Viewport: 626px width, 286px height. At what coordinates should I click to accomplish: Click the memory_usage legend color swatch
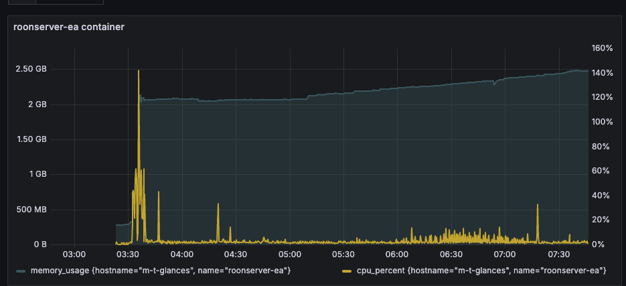coord(21,271)
